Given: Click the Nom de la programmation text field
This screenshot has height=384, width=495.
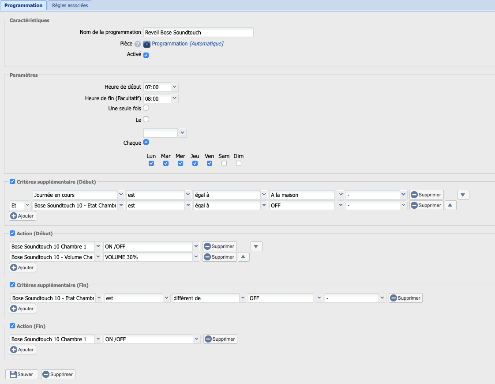Looking at the screenshot, I should tap(198, 32).
